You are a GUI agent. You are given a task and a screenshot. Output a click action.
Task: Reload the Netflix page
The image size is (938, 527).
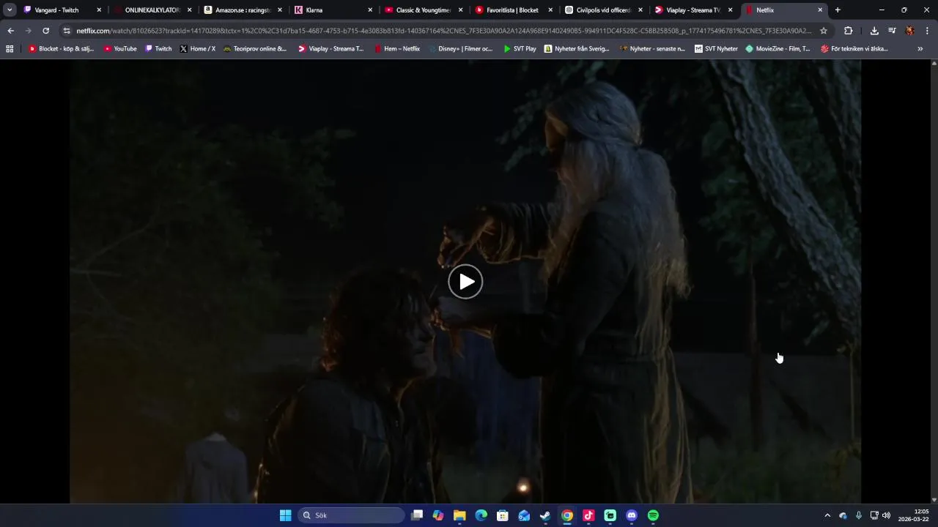coord(45,31)
